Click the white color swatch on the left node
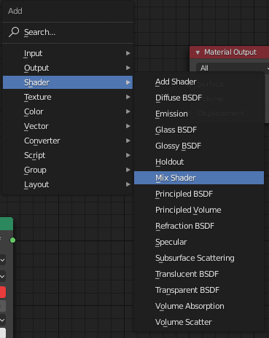Screen dimensions: 269x338 (x=3, y=333)
